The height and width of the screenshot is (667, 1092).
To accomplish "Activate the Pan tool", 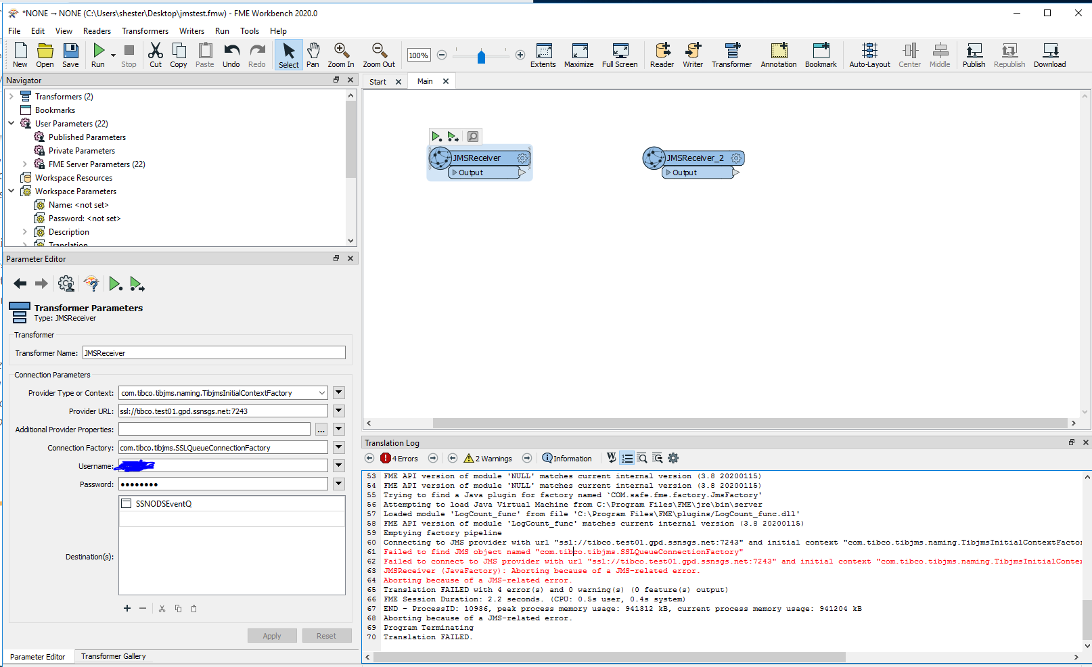I will click(313, 55).
